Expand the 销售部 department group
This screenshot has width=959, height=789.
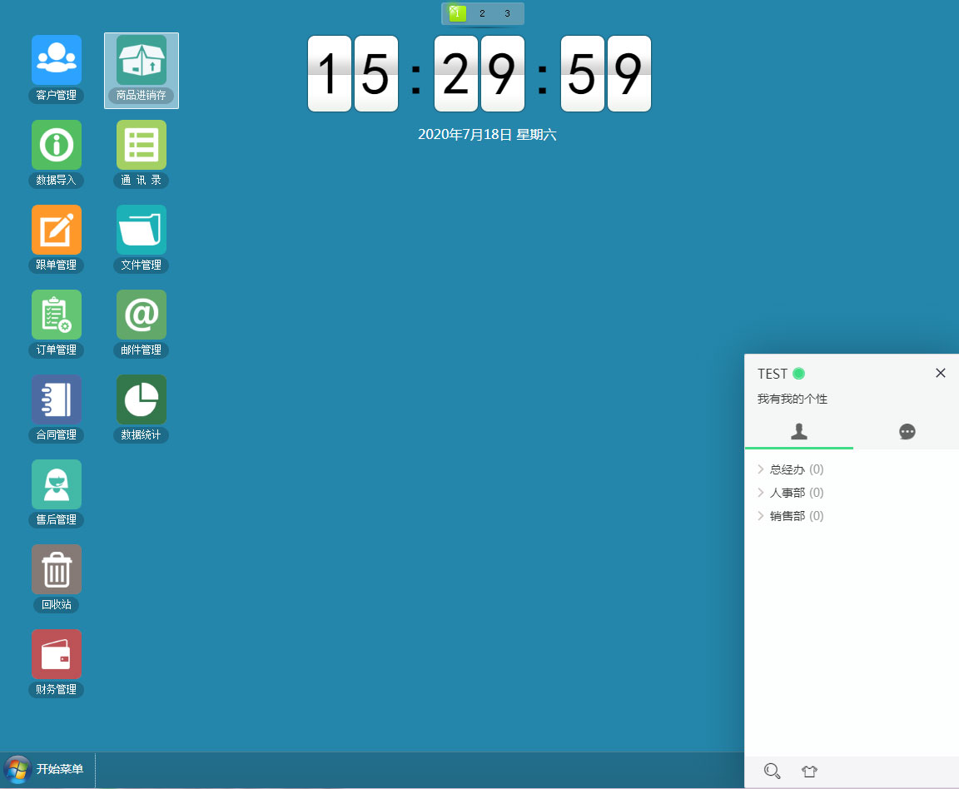click(786, 516)
